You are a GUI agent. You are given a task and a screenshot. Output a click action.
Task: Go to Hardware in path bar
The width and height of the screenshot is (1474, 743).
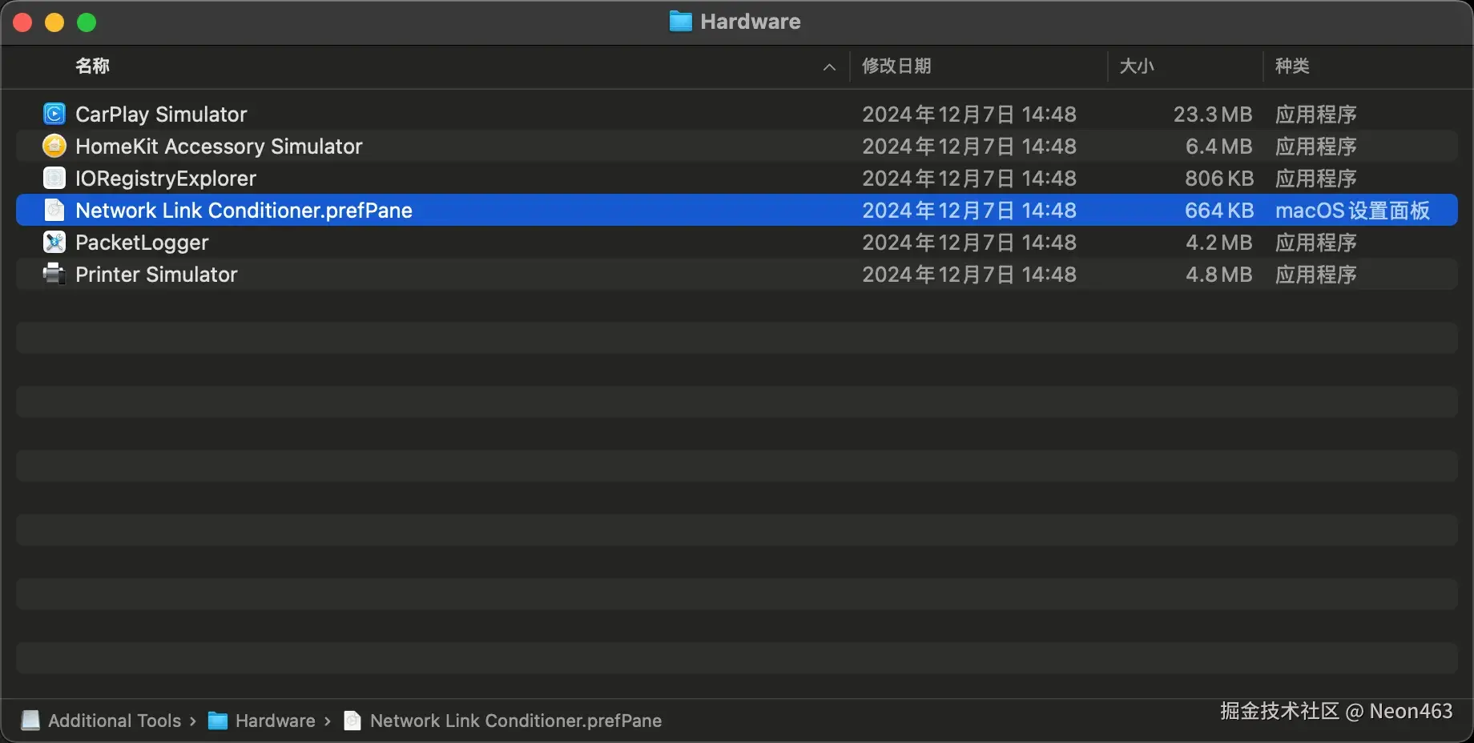coord(275,721)
